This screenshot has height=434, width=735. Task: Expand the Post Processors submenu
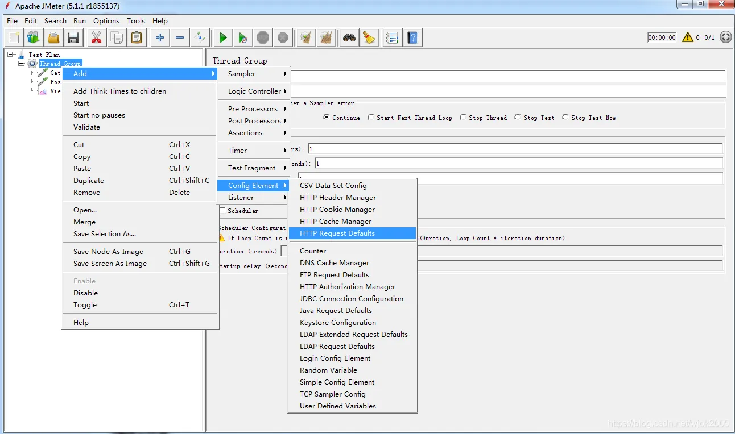tap(254, 121)
